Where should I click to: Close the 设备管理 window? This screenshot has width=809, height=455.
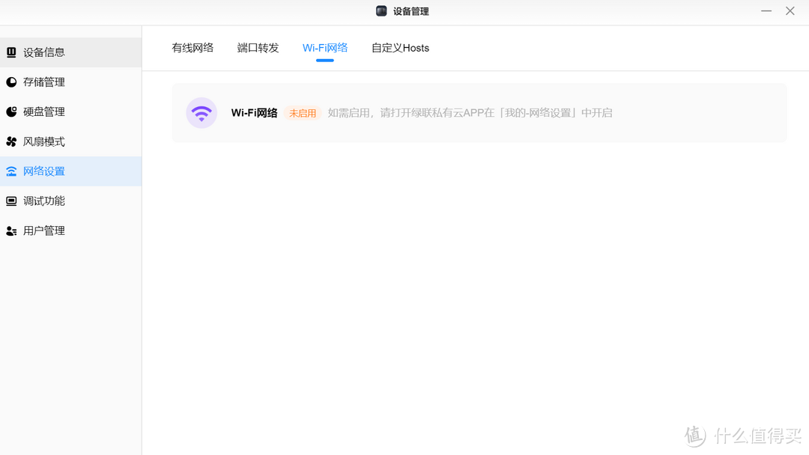coord(790,10)
